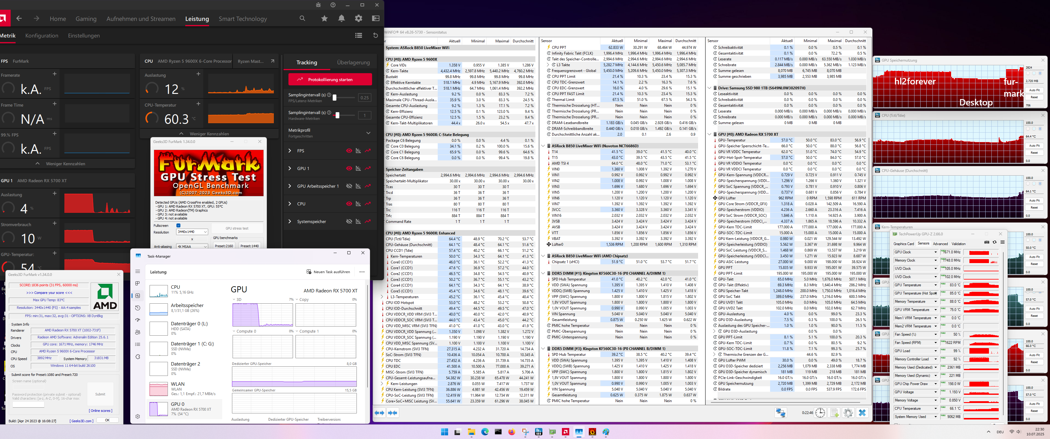The width and height of the screenshot is (1050, 439).
Task: Toggle visibility eye for GPU 1 tracking
Action: click(349, 168)
